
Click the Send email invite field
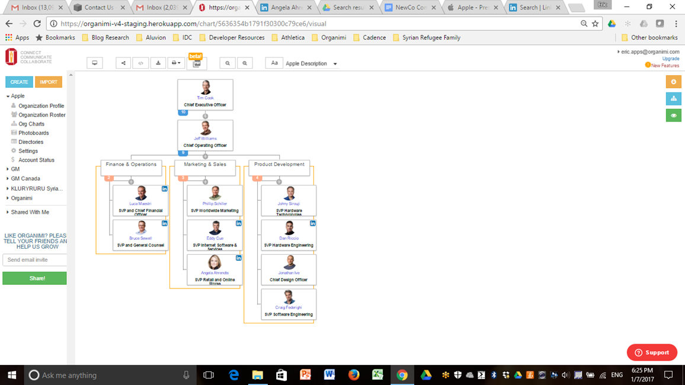click(35, 259)
